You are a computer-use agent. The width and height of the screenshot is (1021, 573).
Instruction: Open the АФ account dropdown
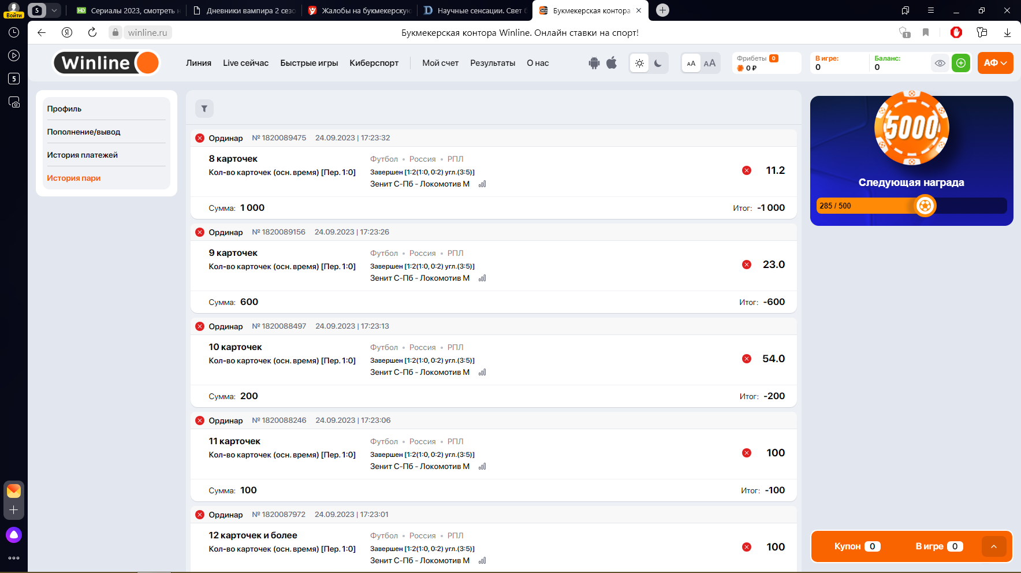click(x=995, y=63)
